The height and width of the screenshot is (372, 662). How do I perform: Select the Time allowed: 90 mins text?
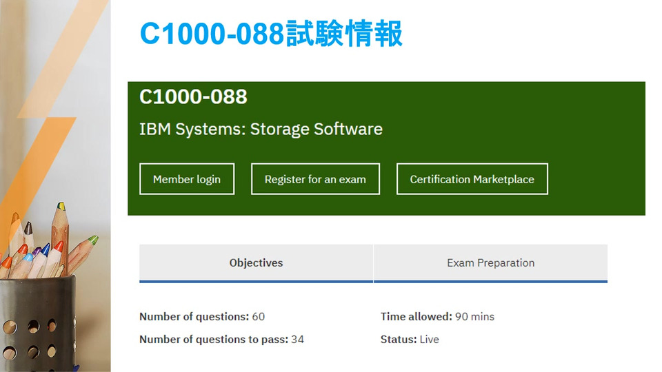tap(437, 317)
